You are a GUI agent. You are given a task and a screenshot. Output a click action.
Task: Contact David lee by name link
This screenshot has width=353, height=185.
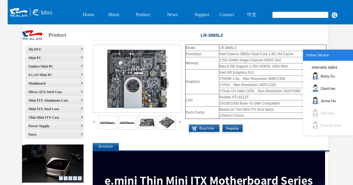pos(328,89)
